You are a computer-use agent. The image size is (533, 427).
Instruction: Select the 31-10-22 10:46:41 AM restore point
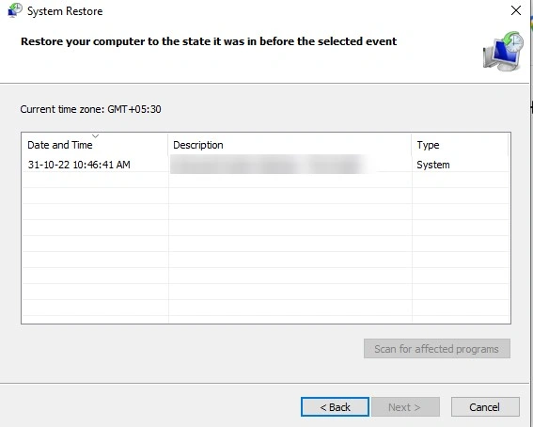(x=79, y=165)
